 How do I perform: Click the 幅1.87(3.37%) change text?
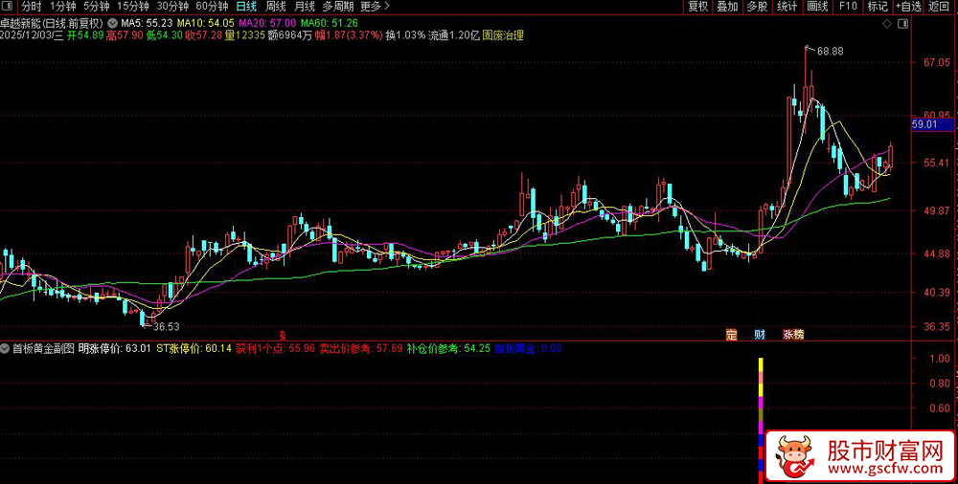[x=349, y=35]
